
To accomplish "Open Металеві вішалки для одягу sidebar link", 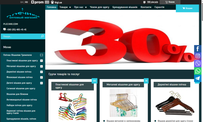I will click(21, 66).
